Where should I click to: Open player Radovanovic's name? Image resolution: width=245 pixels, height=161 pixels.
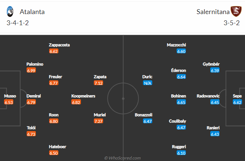coord(208,96)
